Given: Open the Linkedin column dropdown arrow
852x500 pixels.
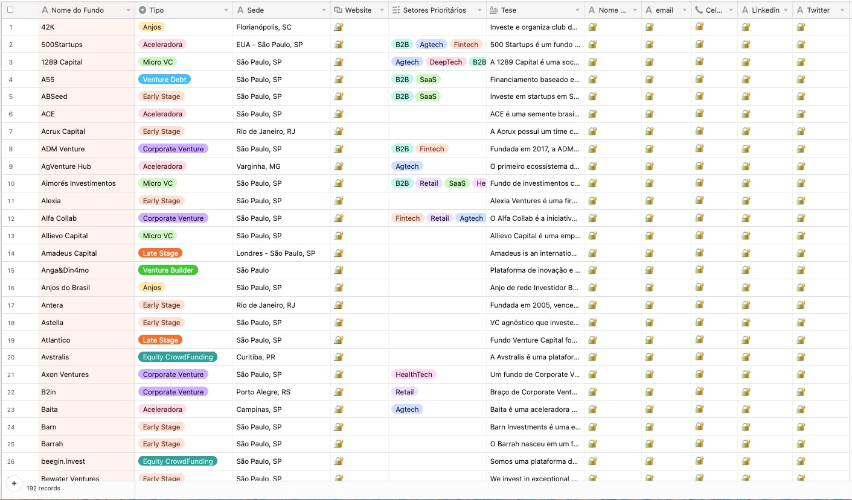Looking at the screenshot, I should click(x=786, y=10).
